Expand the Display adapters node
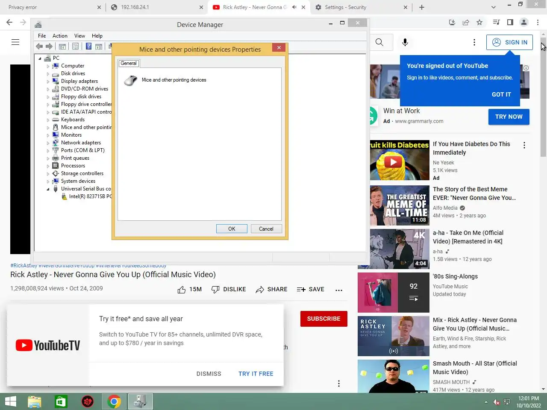547x410 pixels. (x=48, y=82)
